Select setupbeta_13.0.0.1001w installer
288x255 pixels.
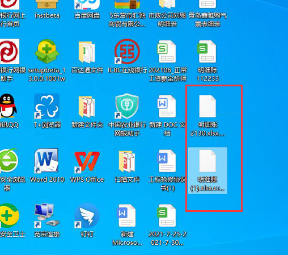click(x=47, y=51)
